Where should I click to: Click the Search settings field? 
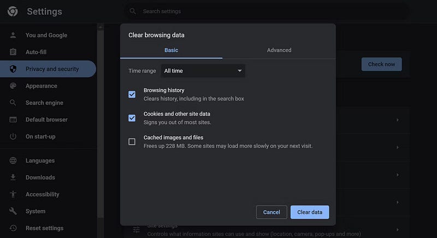click(267, 11)
